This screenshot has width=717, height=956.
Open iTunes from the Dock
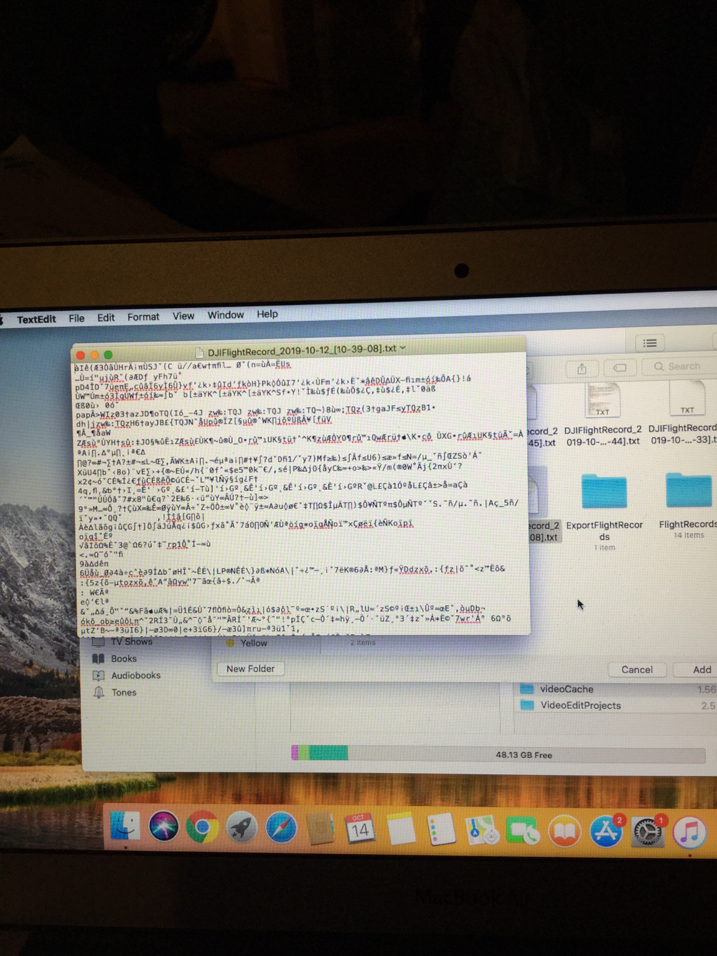coord(689,832)
